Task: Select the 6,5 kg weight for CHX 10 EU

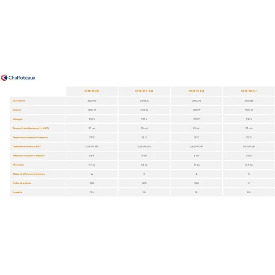Action: click(x=92, y=165)
